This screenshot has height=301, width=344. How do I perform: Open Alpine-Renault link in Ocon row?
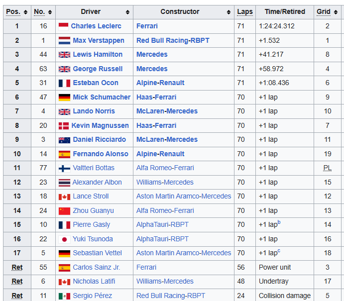pyautogui.click(x=160, y=83)
